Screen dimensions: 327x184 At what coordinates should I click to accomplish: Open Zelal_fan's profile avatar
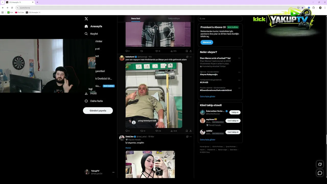click(x=122, y=138)
